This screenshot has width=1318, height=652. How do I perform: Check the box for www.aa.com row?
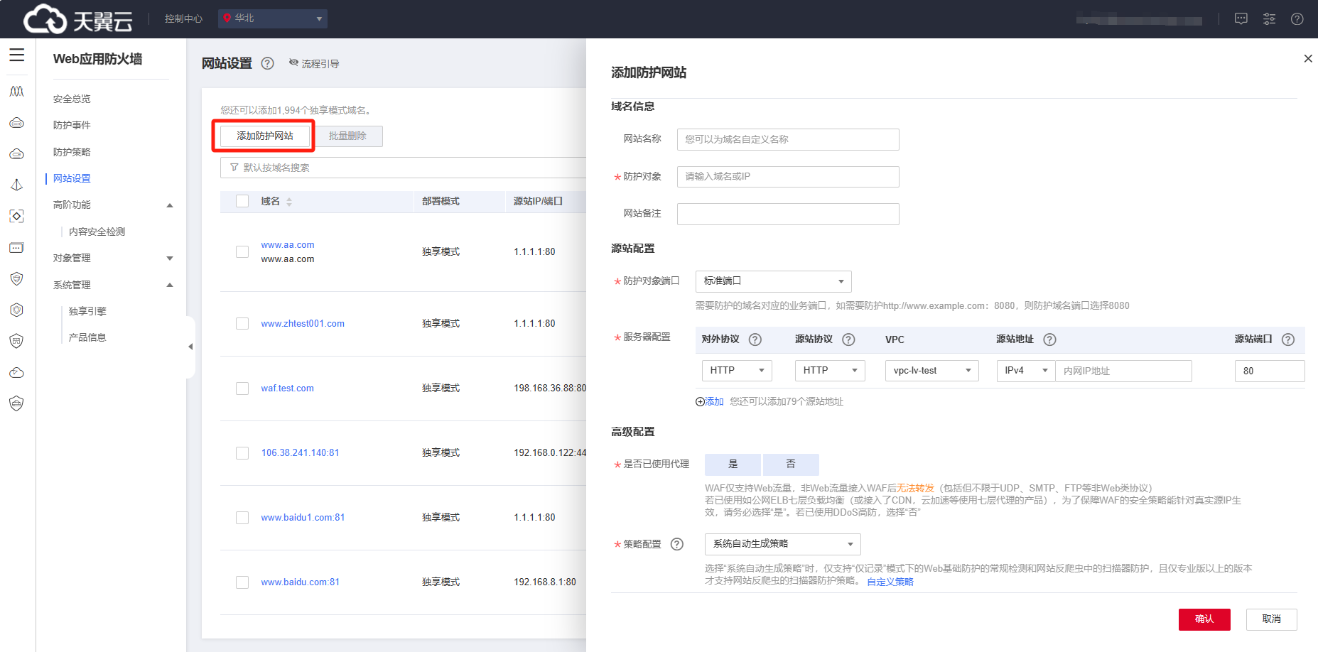tap(242, 252)
